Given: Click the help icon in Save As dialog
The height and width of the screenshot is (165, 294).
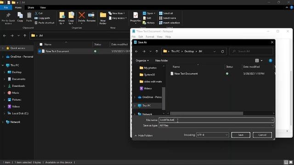Looking at the screenshot, I should click(271, 60).
